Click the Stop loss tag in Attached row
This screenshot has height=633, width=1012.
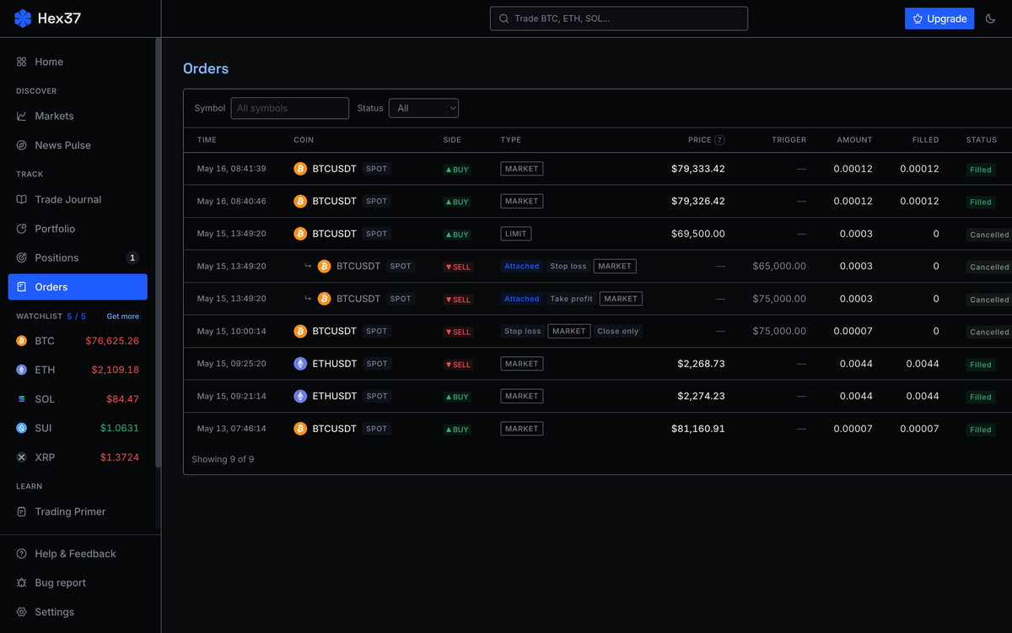pos(568,266)
